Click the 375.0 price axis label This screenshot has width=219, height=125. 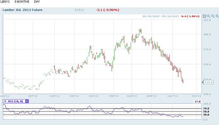(x=207, y=49)
